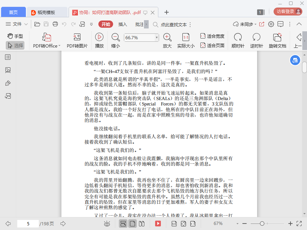Viewport: 307px width, 230px height.
Task: Click the page number field showing 5
Action: (x=28, y=224)
